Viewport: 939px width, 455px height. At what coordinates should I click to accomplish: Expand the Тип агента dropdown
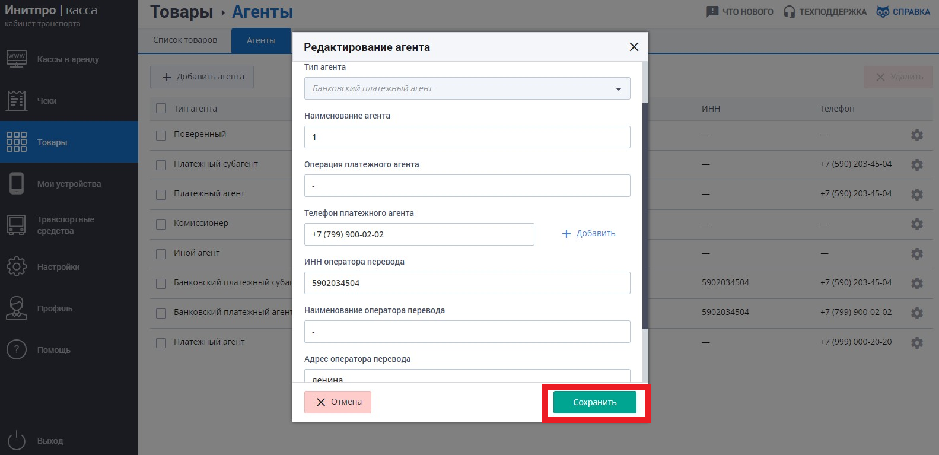(467, 88)
